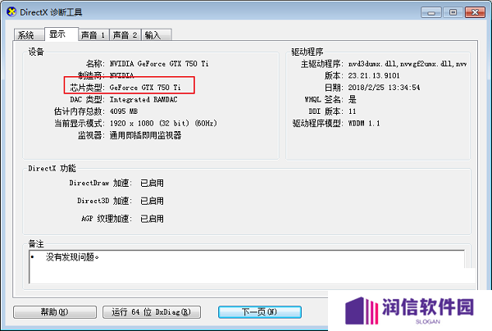Select the 显示 tab

[x=61, y=34]
